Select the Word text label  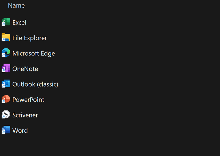coord(20,131)
